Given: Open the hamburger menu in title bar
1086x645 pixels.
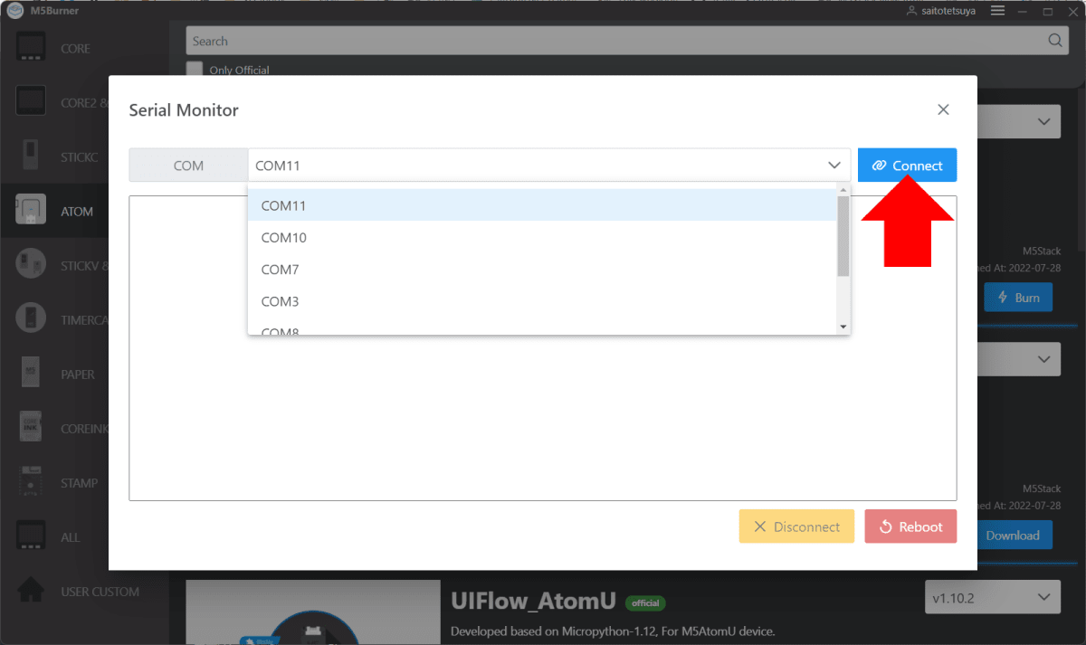Looking at the screenshot, I should pyautogui.click(x=998, y=11).
